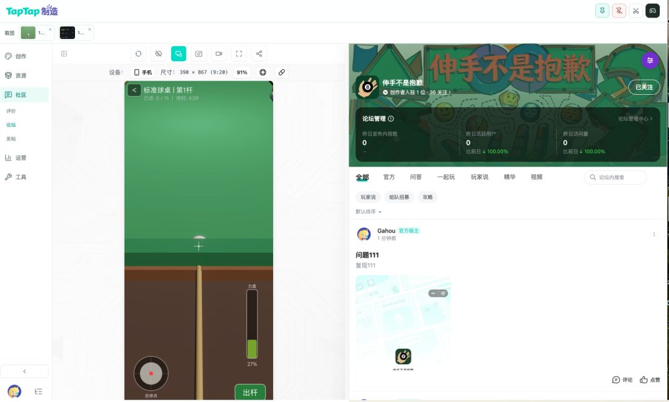Close the green screenshot tab
This screenshot has height=402, width=669.
click(50, 30)
